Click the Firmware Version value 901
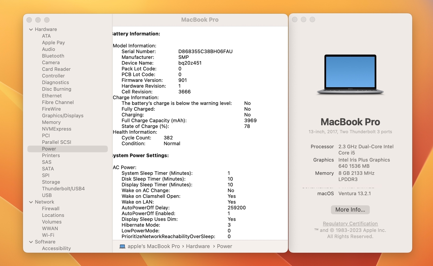 pos(183,81)
